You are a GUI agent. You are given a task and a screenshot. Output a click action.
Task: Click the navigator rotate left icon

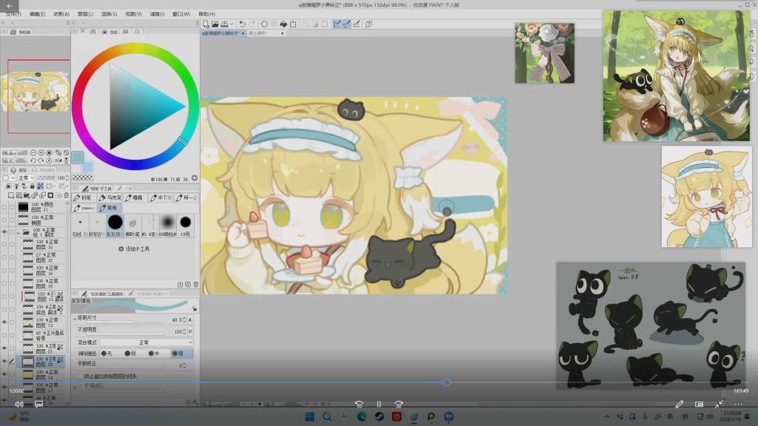tap(33, 160)
